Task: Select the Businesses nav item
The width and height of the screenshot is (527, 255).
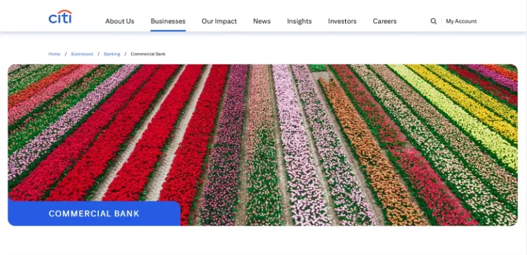Action: pos(168,21)
